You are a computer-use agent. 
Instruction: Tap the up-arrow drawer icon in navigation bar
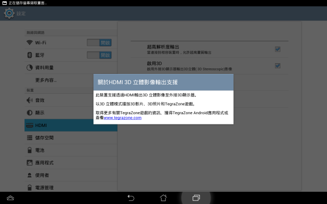tap(10, 198)
